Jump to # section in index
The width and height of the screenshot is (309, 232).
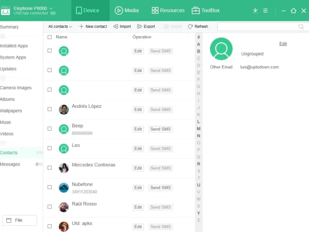tap(199, 37)
